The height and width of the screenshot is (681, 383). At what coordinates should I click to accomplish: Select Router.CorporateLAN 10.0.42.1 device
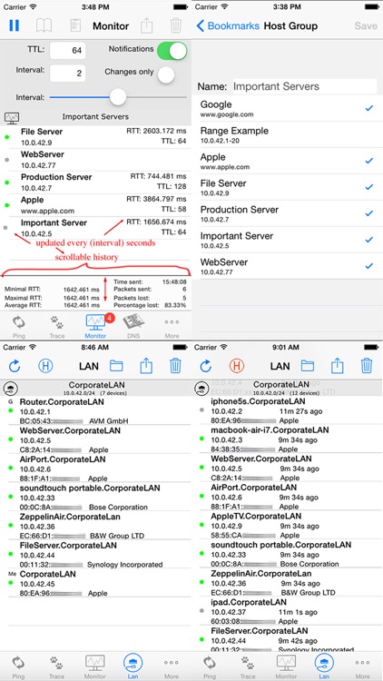[95, 411]
